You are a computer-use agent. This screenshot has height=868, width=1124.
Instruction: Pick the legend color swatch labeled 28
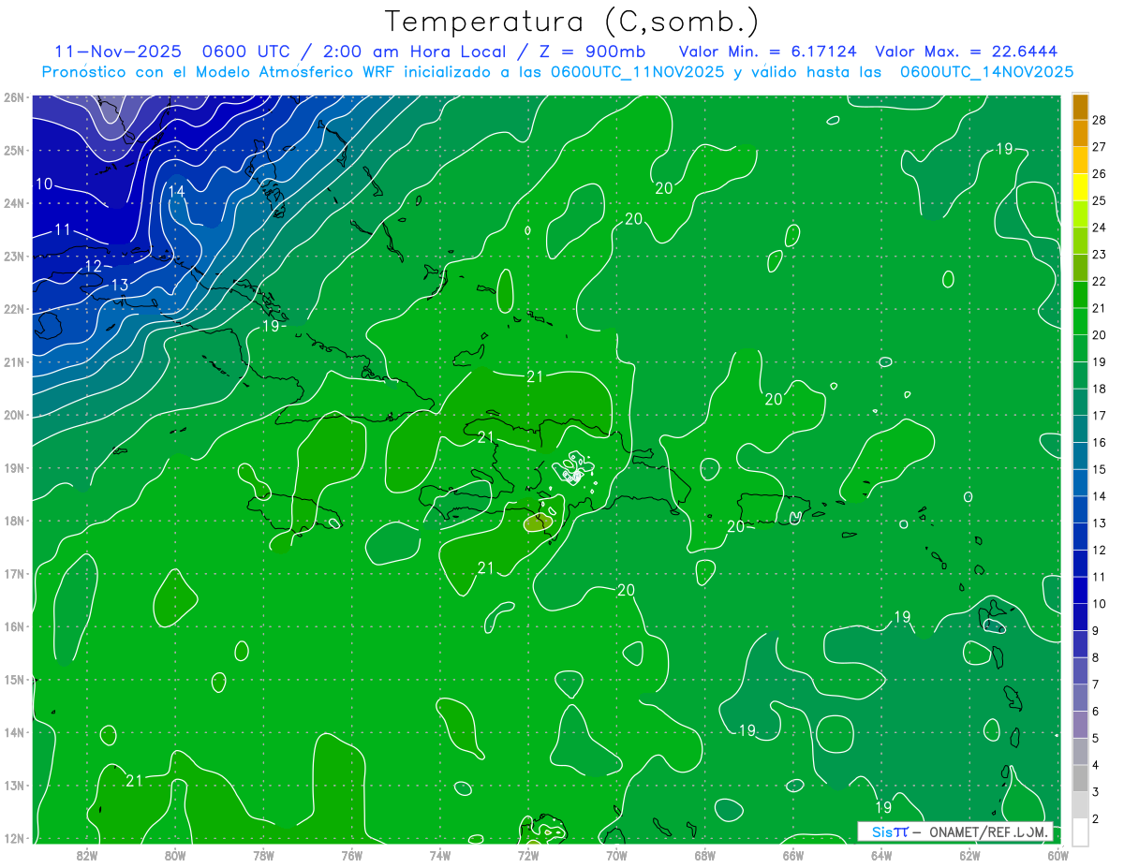(1080, 106)
